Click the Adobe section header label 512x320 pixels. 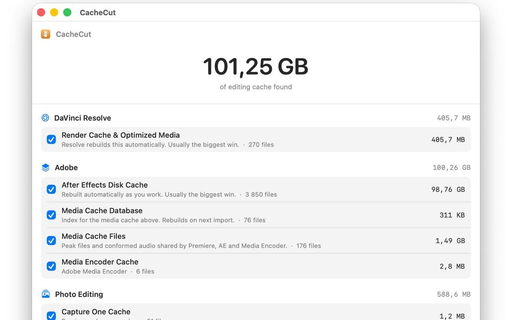click(66, 168)
